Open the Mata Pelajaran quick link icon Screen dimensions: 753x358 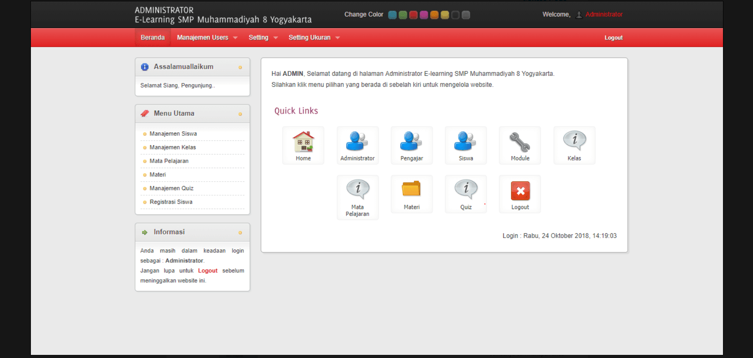pos(358,198)
